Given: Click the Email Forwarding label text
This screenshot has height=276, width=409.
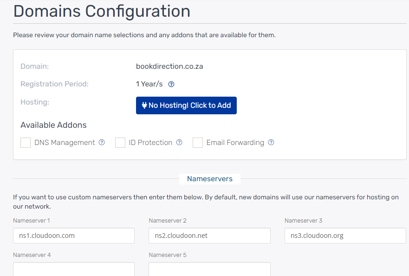Looking at the screenshot, I should point(235,143).
